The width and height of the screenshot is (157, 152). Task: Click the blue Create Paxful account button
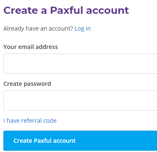pyautogui.click(x=80, y=141)
